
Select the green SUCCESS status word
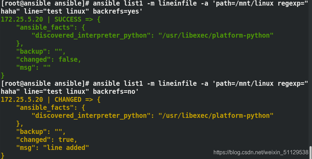click(x=68, y=20)
